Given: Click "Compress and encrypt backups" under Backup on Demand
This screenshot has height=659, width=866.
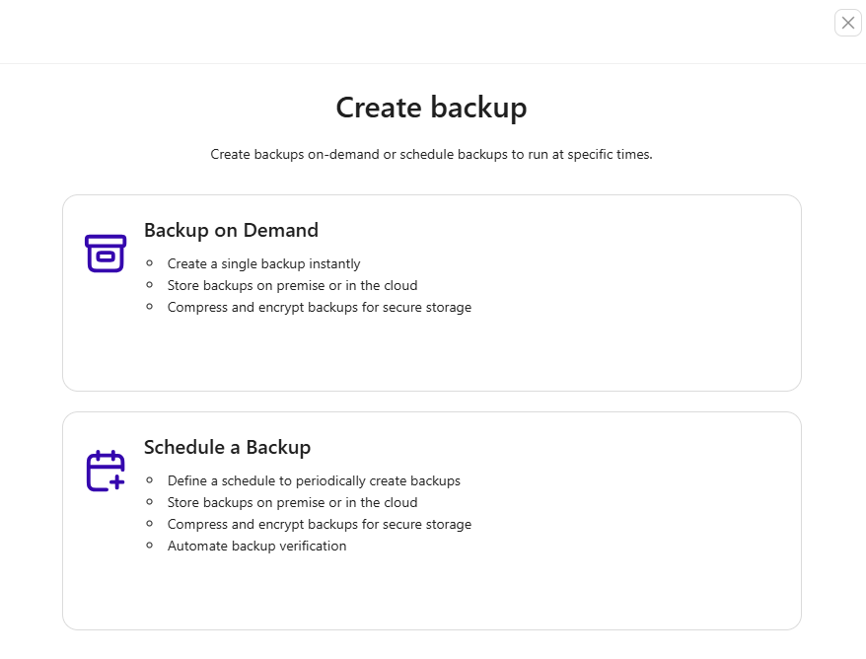Looking at the screenshot, I should click(x=319, y=307).
